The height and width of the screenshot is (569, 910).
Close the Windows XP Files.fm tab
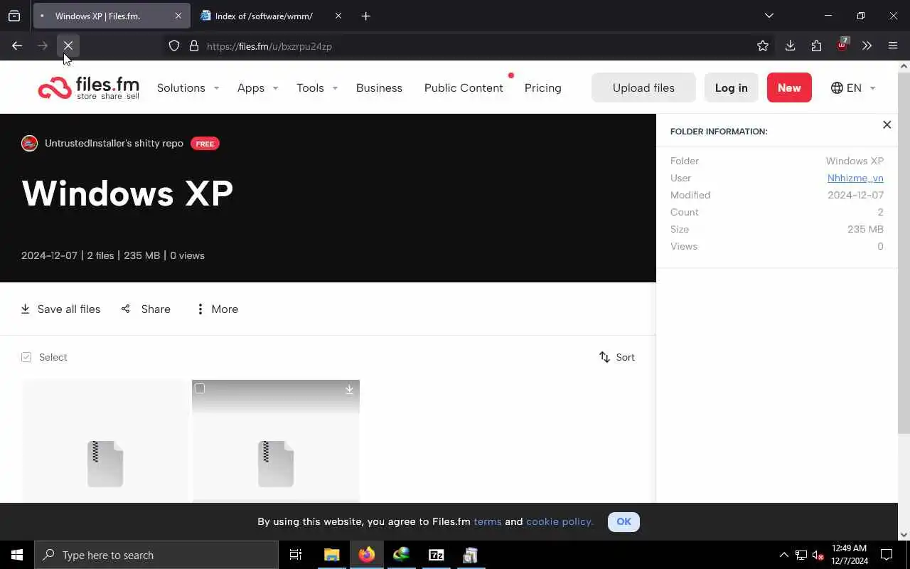pyautogui.click(x=178, y=16)
